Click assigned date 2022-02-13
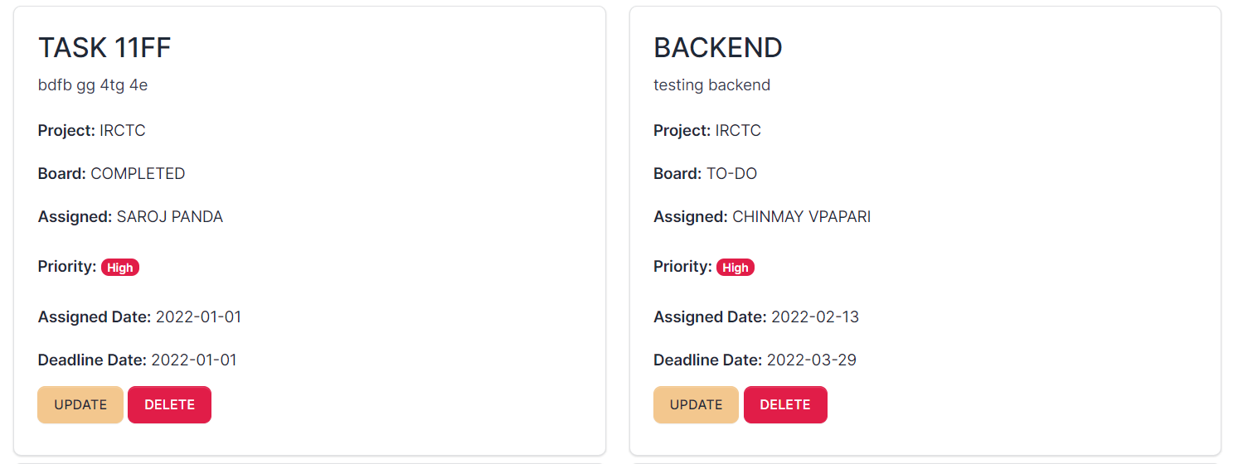Screen dimensions: 1238x464 tap(815, 317)
